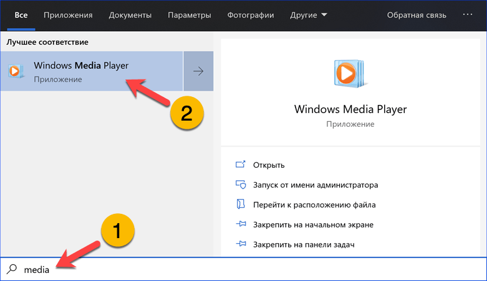
Task: Expand result details with the arrow button
Action: 198,71
